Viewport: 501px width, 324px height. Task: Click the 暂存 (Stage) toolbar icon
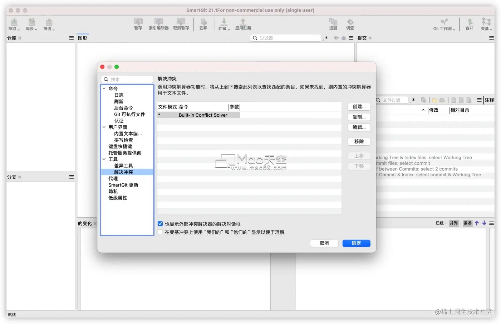click(x=138, y=22)
